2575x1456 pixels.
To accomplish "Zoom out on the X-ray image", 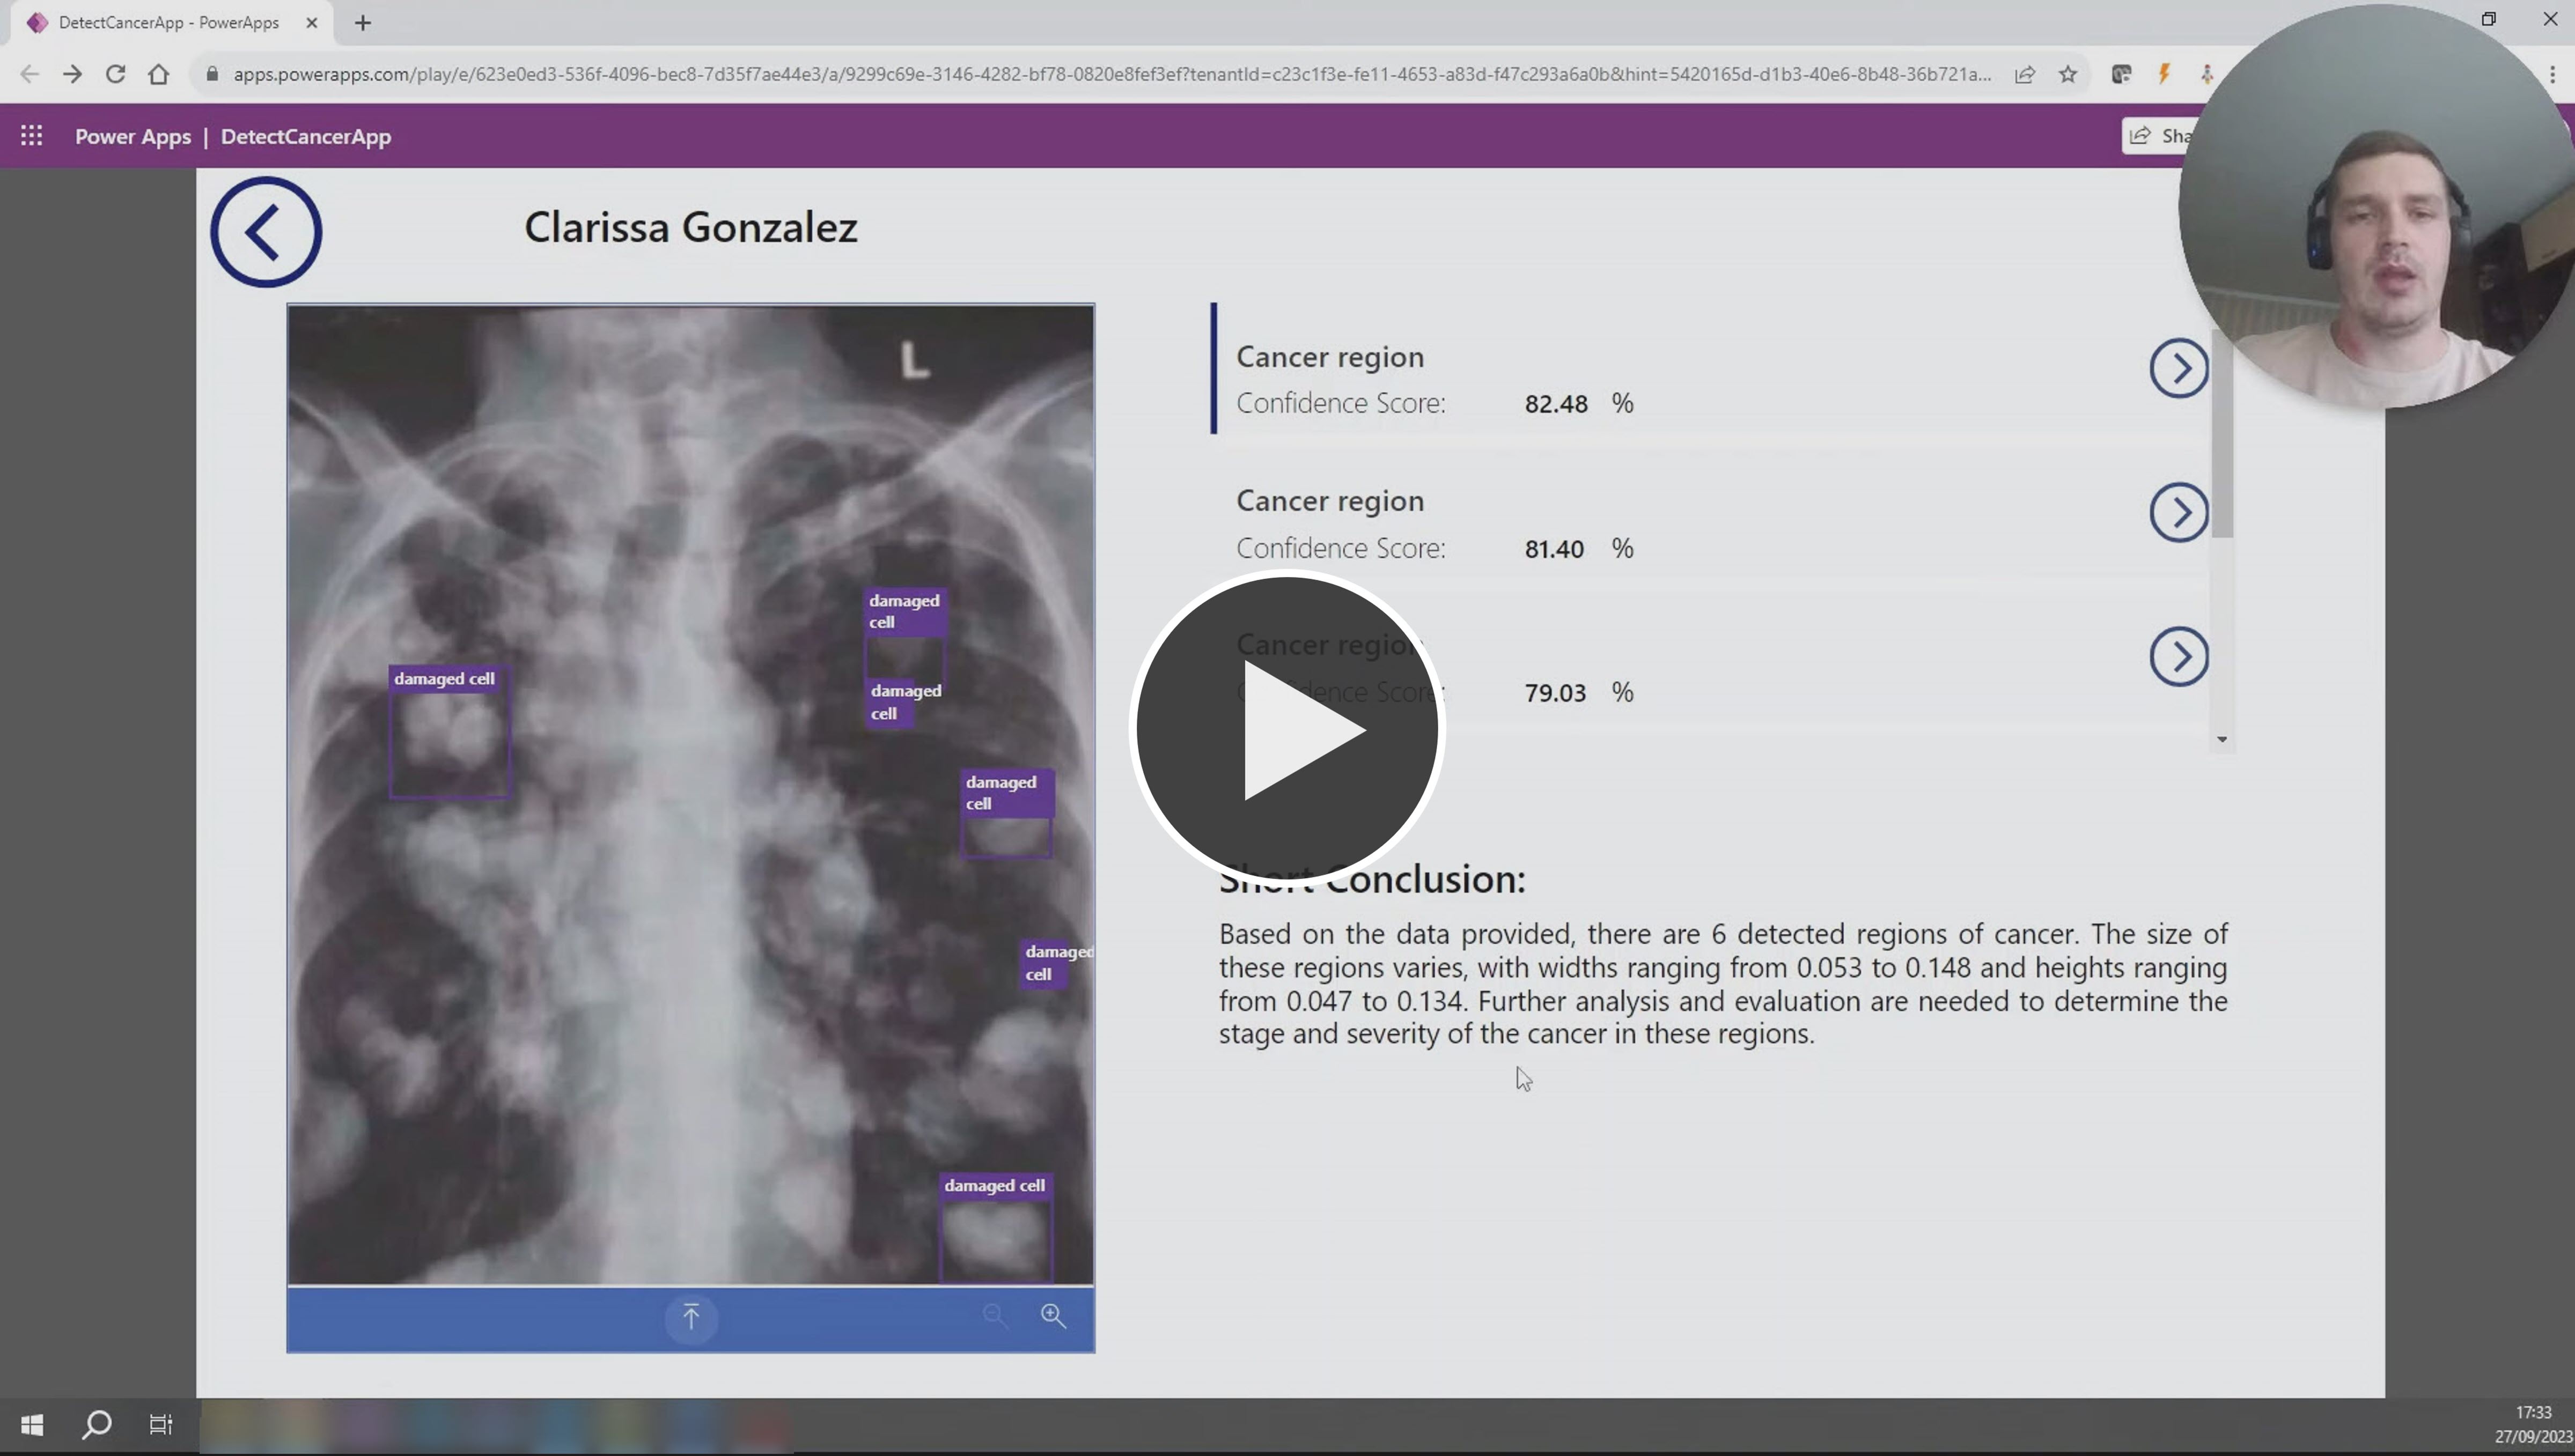I will click(x=995, y=1315).
